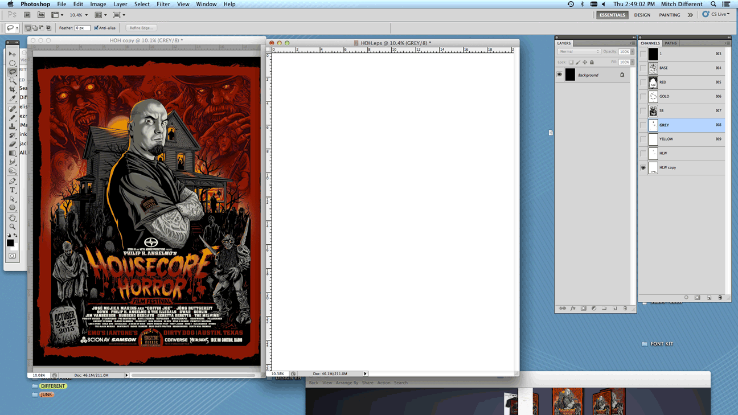This screenshot has height=415, width=738.
Task: Open the Fill slider dropdown arrow
Action: tap(632, 62)
